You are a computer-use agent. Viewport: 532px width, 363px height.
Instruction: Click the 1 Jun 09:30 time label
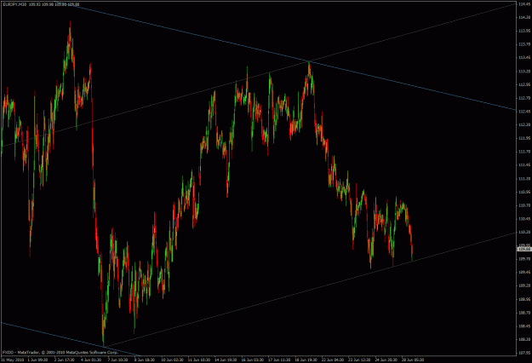click(x=37, y=360)
